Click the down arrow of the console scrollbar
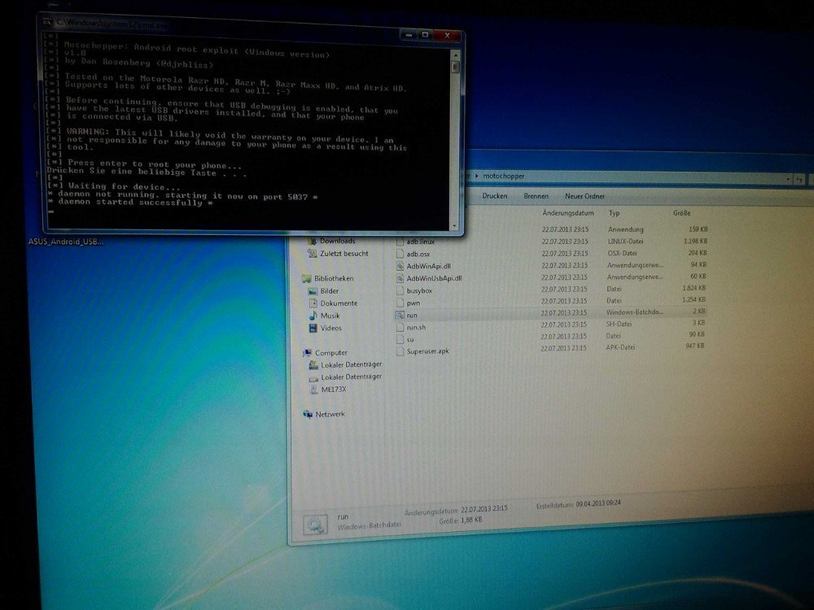Screen dimensions: 814x610 pyautogui.click(x=455, y=225)
